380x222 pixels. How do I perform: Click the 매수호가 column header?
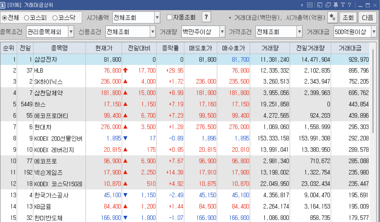click(233, 48)
